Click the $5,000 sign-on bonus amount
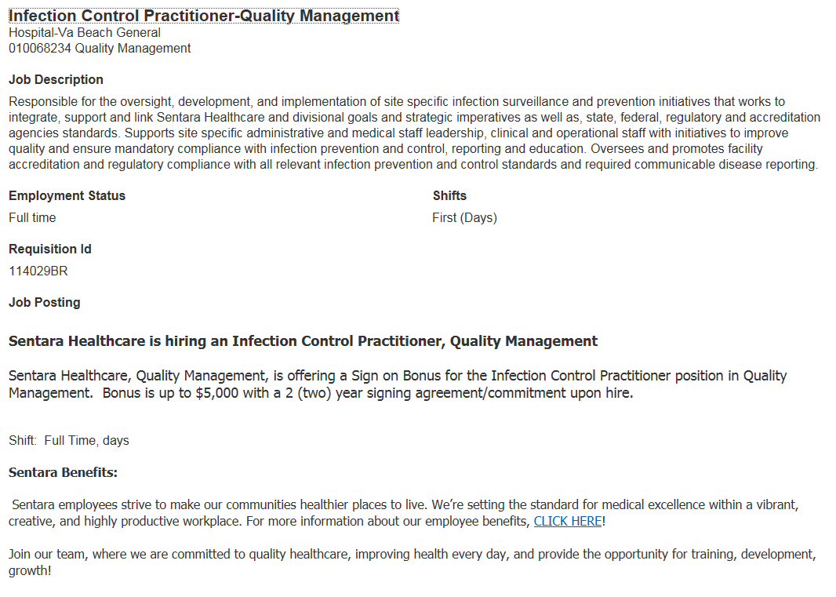The image size is (836, 597). click(219, 394)
